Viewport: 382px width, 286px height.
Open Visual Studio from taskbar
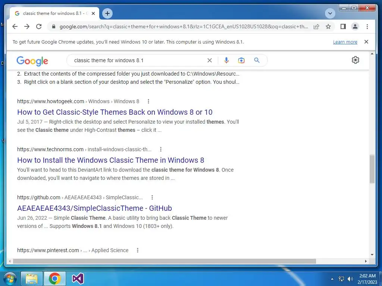pos(78,279)
